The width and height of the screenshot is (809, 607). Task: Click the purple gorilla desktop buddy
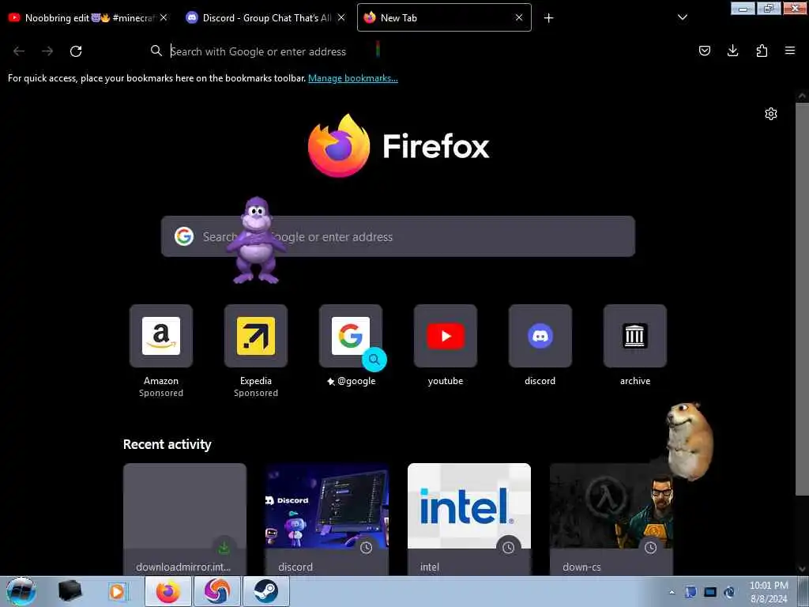pos(257,240)
